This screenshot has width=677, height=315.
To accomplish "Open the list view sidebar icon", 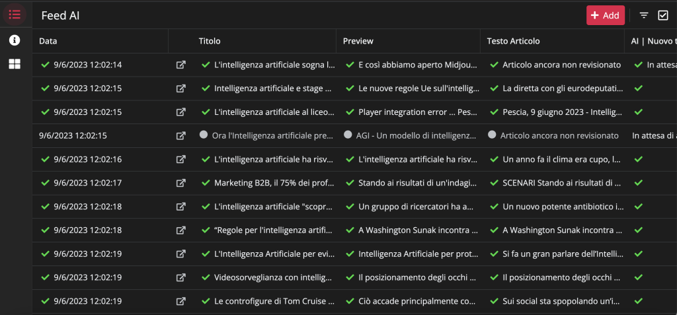I will 15,15.
